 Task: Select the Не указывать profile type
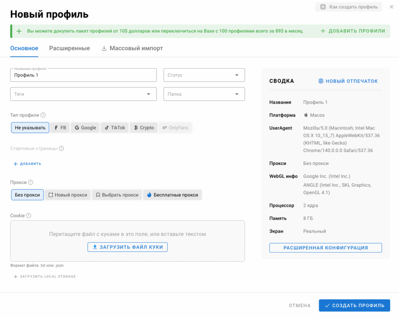click(x=30, y=128)
